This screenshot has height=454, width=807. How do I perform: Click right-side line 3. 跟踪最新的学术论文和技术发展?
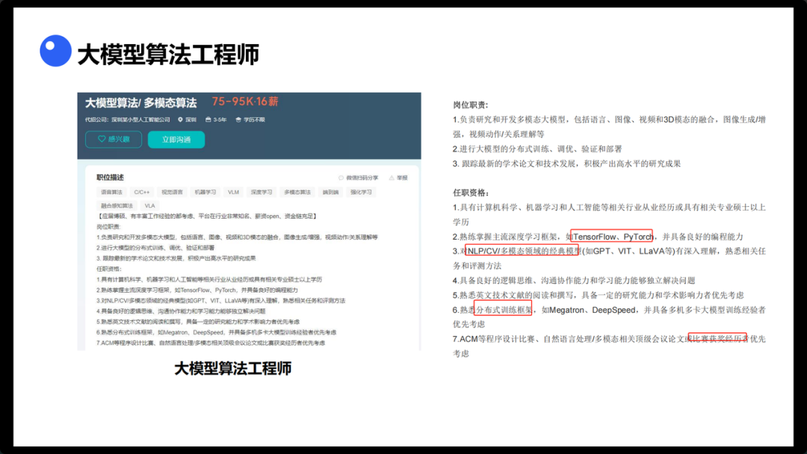[566, 164]
